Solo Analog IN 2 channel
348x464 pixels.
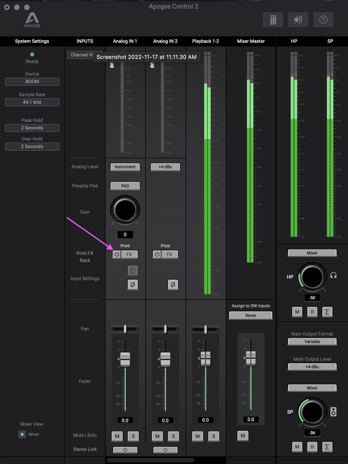coord(173,436)
